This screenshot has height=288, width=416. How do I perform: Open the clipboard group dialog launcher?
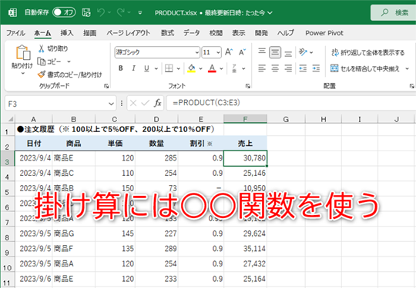point(106,86)
